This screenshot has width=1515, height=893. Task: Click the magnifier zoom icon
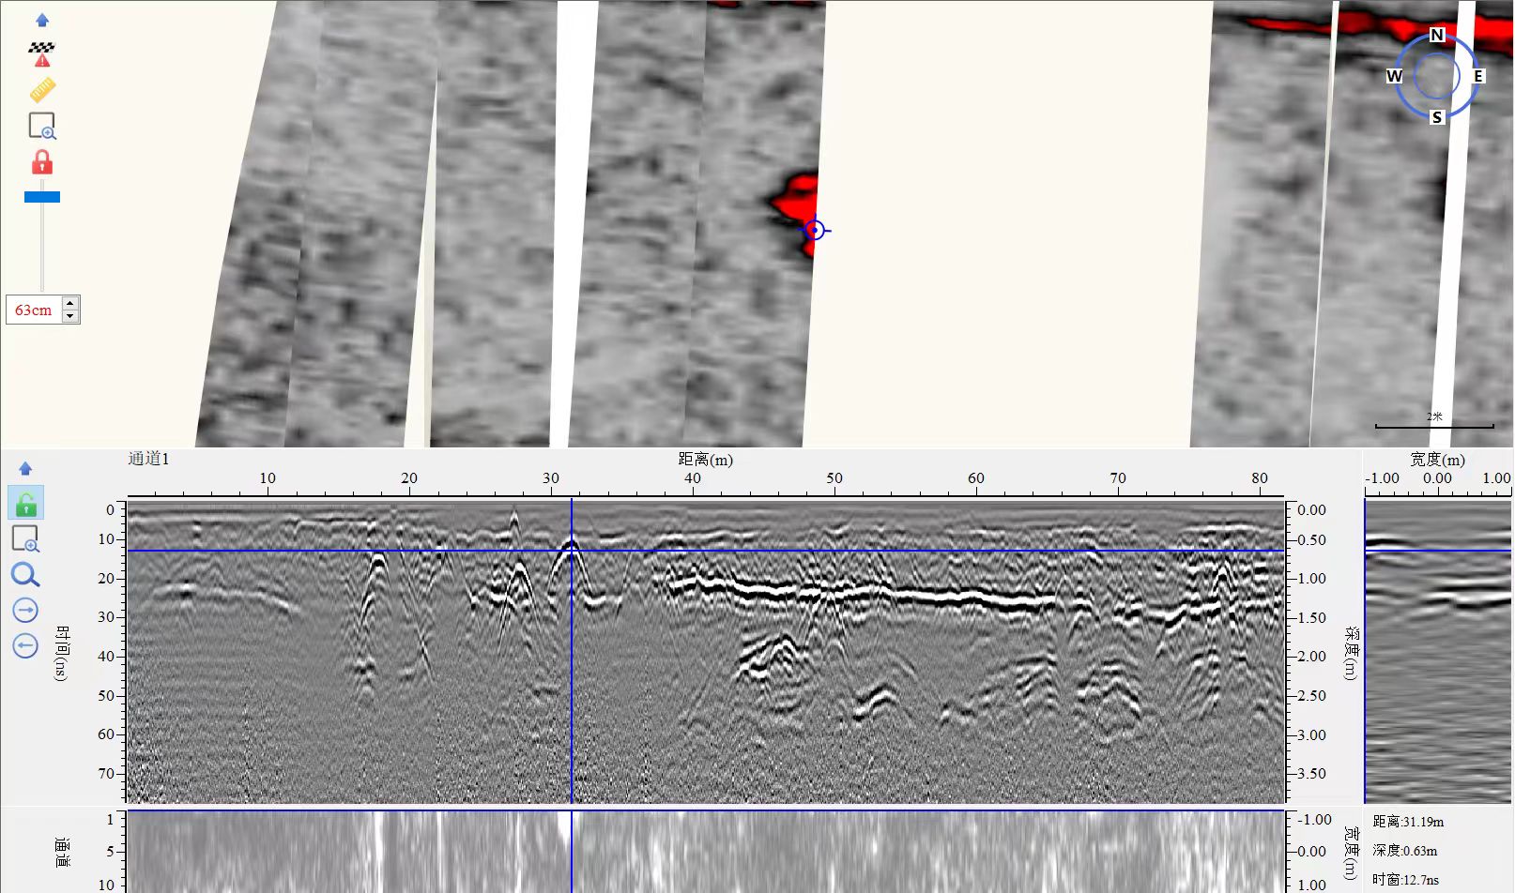(25, 575)
